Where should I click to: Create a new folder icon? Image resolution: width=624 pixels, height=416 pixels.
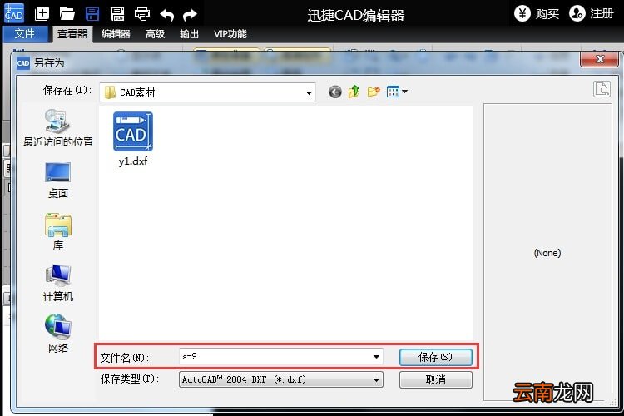374,92
